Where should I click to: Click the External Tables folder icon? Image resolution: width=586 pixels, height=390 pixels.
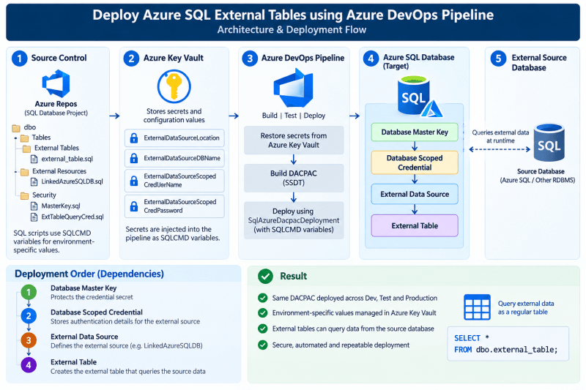coord(27,149)
